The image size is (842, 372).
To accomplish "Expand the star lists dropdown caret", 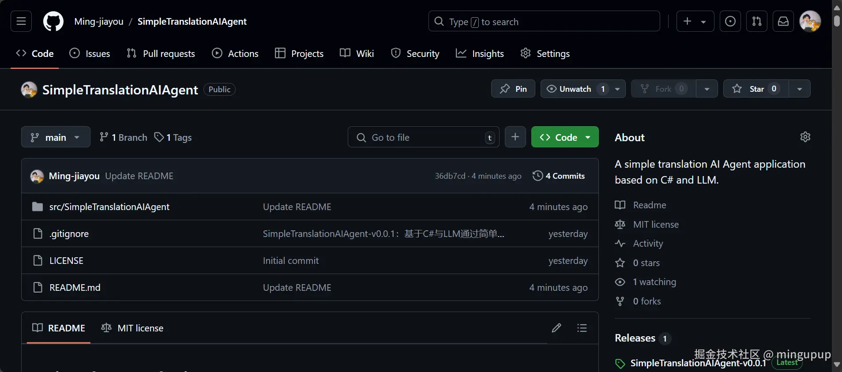I will [x=800, y=89].
